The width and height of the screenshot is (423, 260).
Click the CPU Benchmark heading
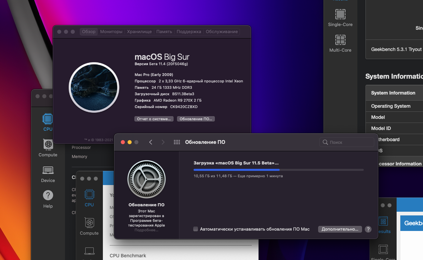click(x=128, y=256)
